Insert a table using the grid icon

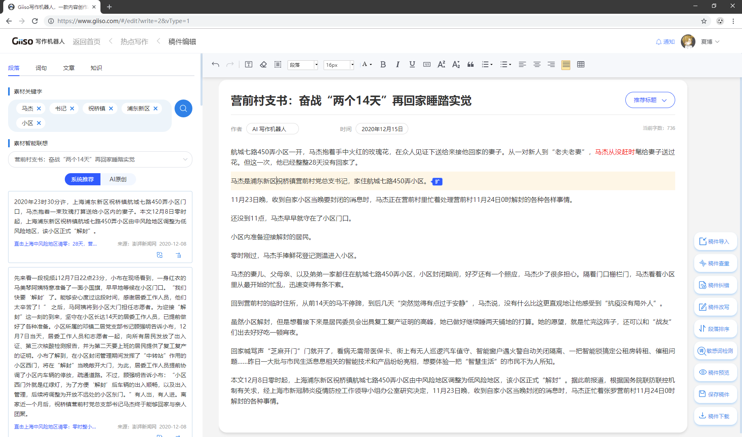click(x=580, y=65)
